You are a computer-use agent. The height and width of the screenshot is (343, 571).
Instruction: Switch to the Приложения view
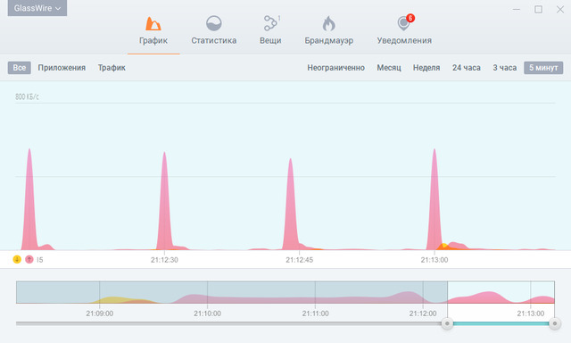62,68
